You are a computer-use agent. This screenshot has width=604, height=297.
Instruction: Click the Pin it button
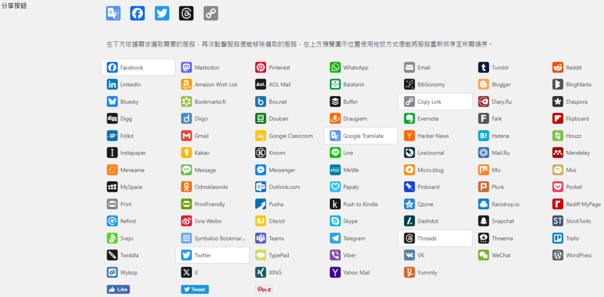(x=264, y=289)
